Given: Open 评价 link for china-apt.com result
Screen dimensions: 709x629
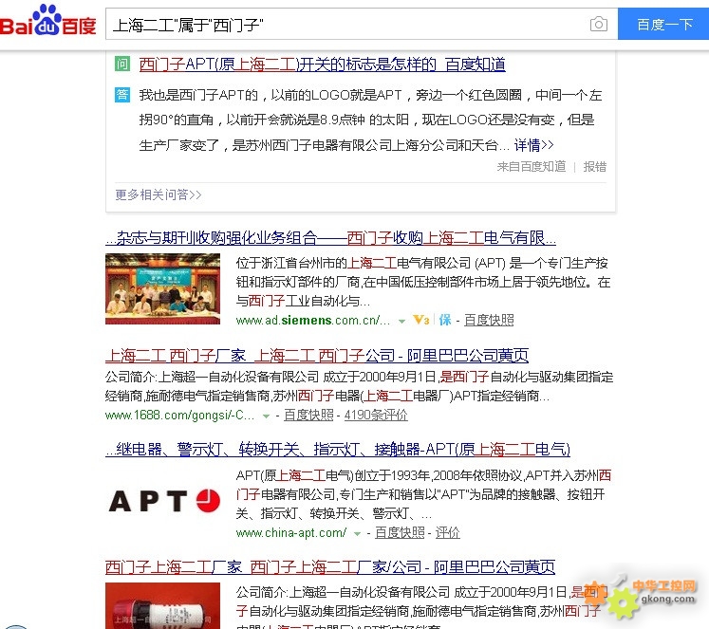Looking at the screenshot, I should click(448, 533).
